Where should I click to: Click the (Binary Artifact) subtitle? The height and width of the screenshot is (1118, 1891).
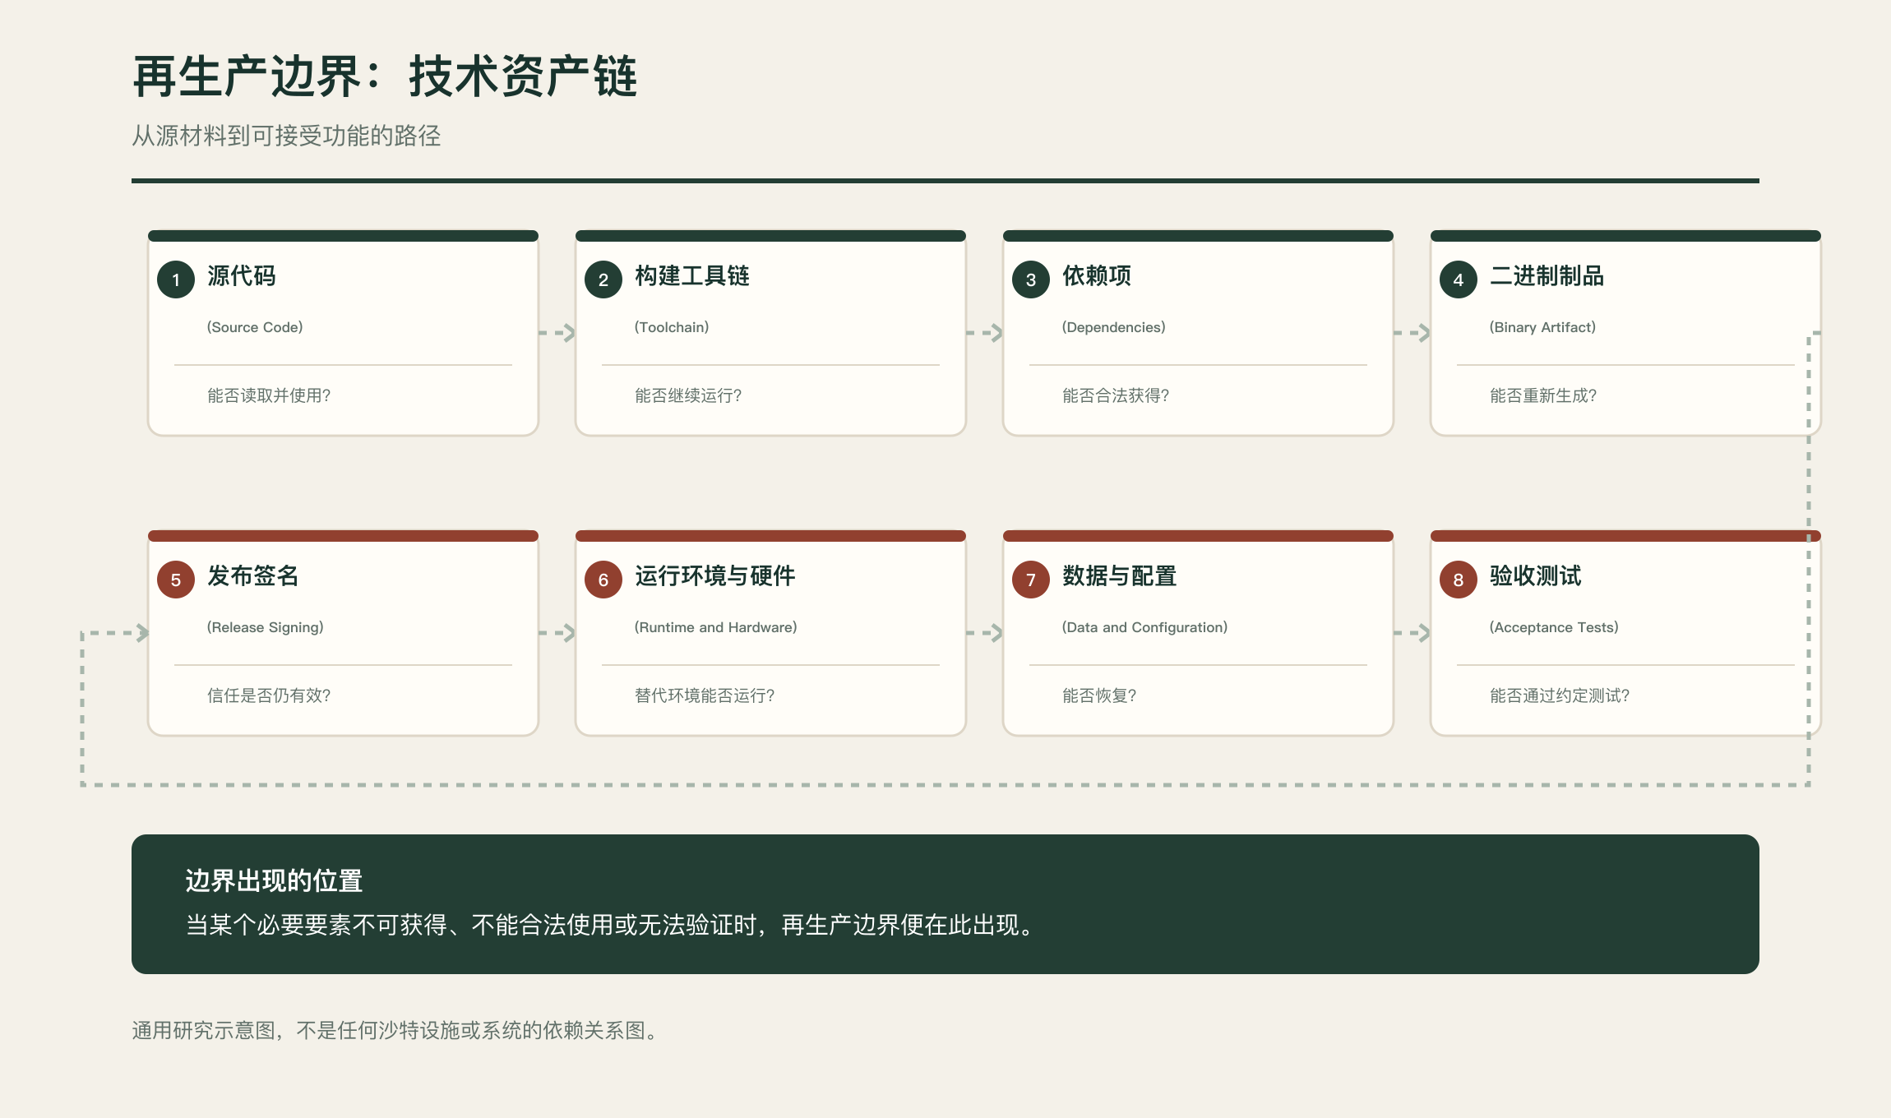1542,327
